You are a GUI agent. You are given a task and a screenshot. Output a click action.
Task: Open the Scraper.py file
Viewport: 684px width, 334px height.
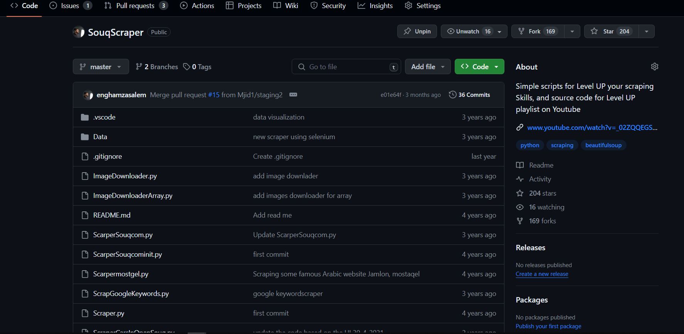tap(109, 313)
